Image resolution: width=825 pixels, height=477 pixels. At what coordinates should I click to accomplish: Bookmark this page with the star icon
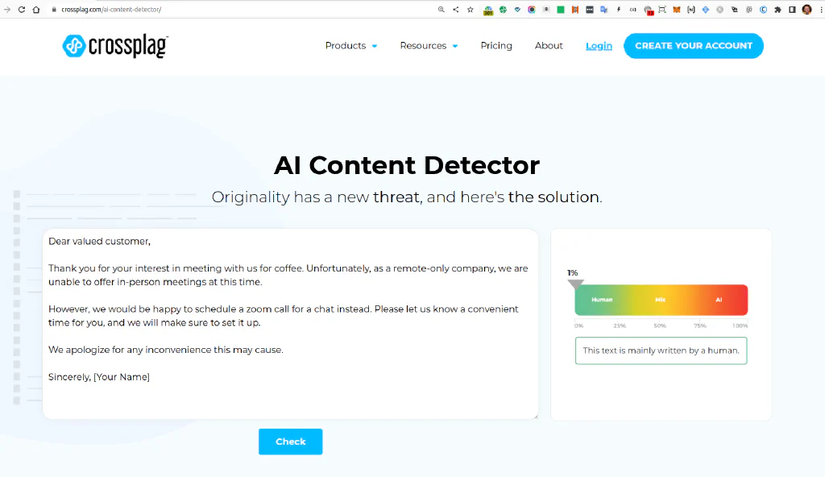tap(471, 10)
